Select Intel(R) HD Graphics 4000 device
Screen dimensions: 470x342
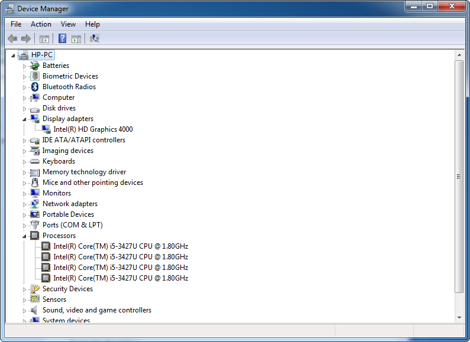click(x=93, y=129)
